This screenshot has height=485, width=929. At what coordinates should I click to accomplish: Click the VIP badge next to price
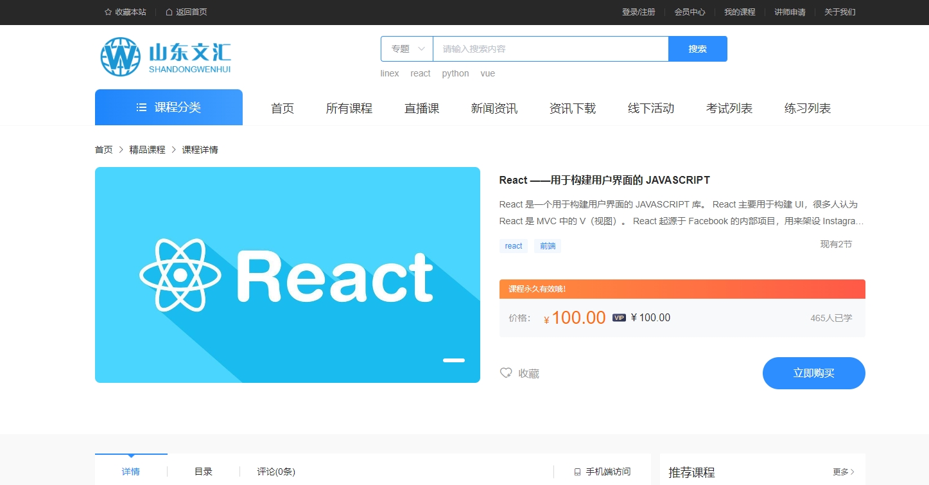coord(619,317)
